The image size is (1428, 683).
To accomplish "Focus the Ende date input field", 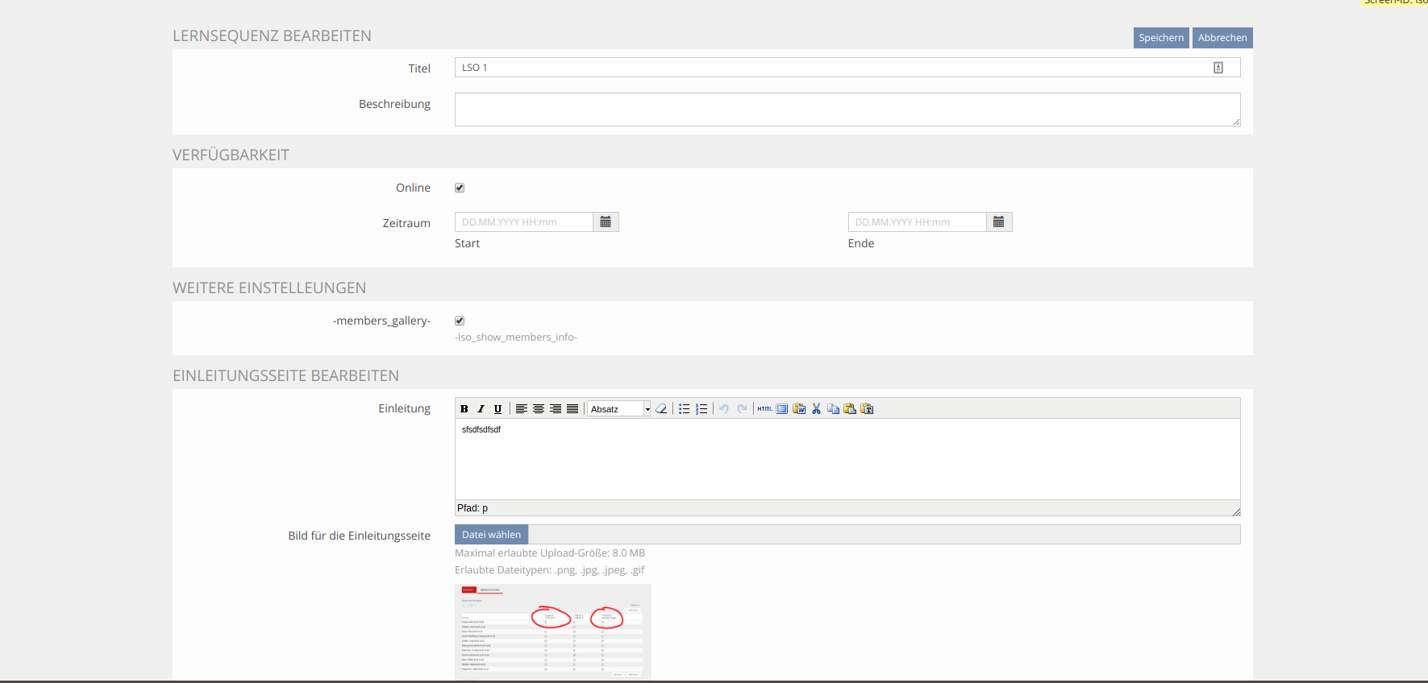I will pos(918,222).
